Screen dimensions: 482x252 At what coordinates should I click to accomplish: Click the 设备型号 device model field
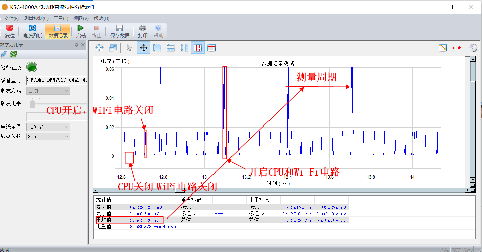coord(56,80)
